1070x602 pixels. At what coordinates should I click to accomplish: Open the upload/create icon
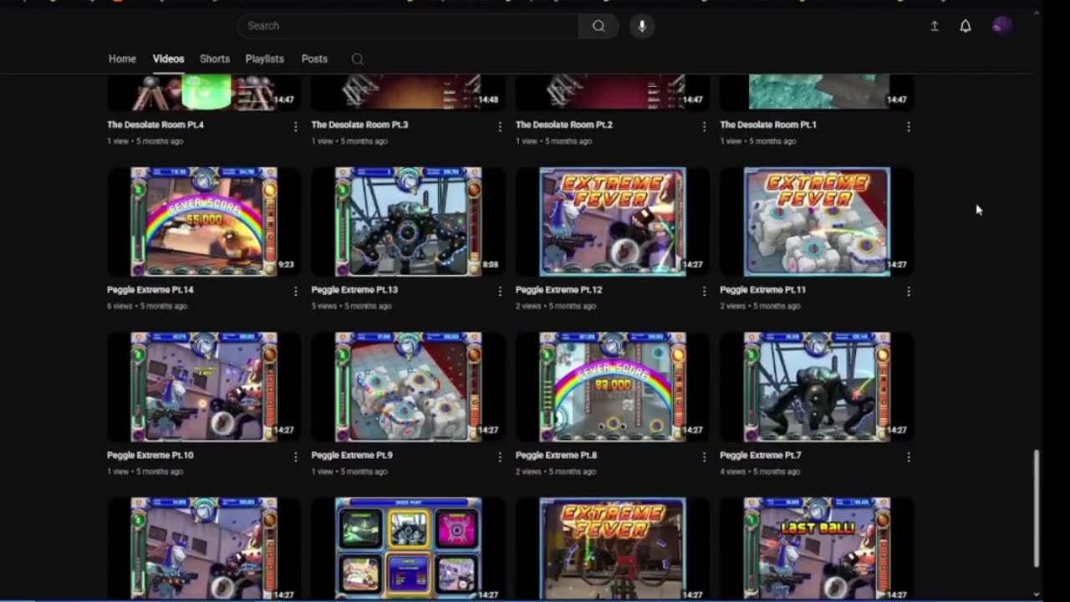935,26
